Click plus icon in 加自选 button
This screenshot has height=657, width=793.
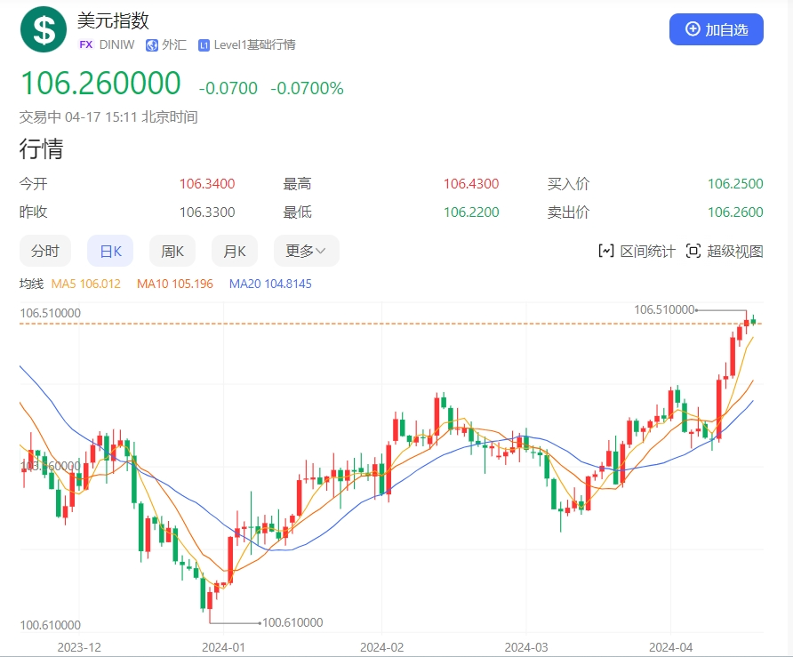[x=693, y=29]
